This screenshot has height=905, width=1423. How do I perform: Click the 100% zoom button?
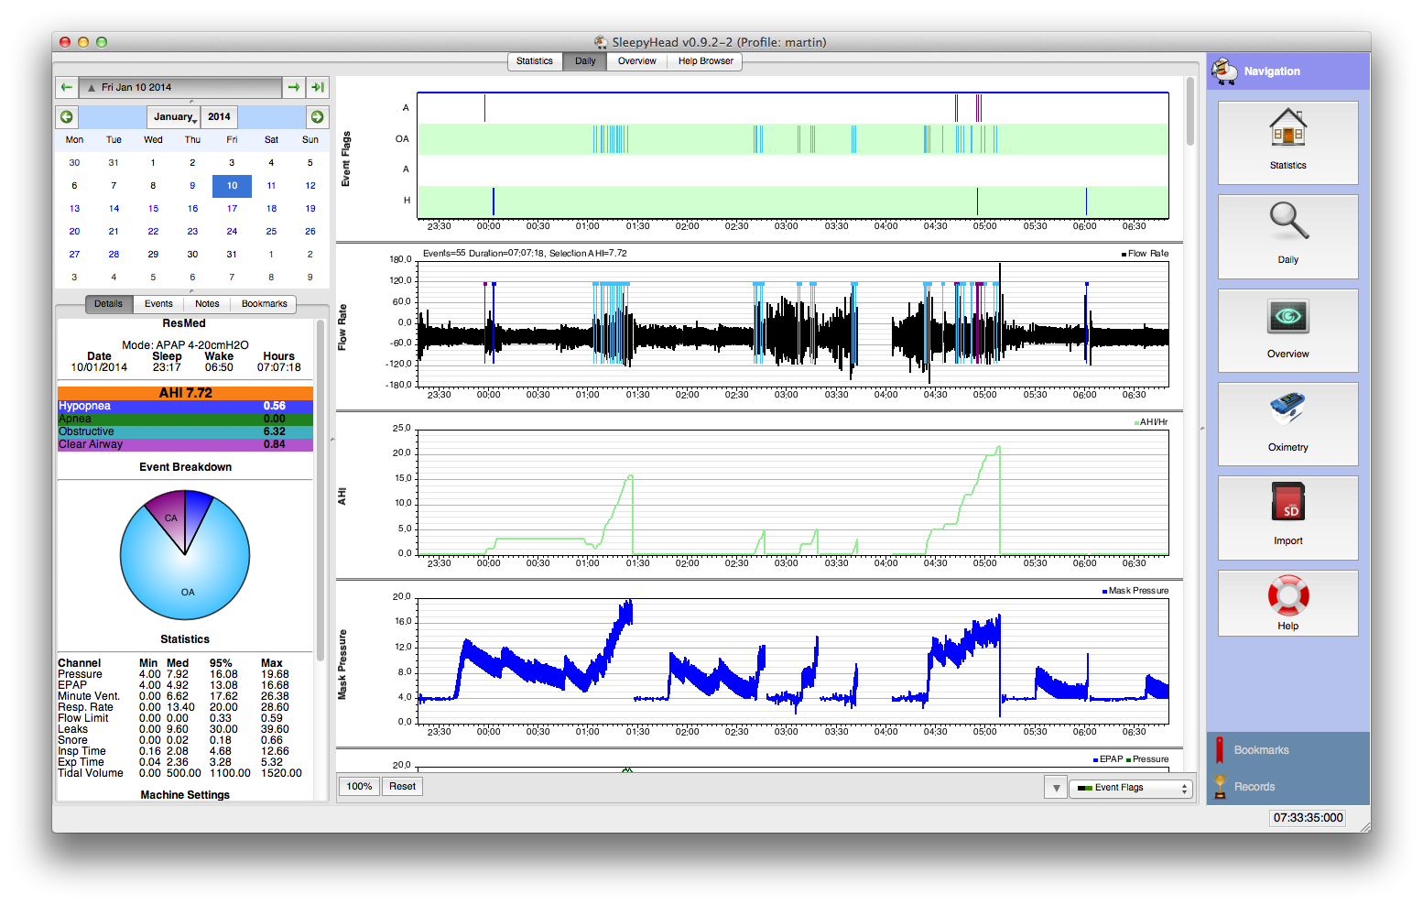tap(359, 787)
